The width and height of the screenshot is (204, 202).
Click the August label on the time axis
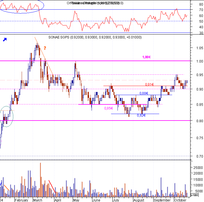(x=139, y=200)
